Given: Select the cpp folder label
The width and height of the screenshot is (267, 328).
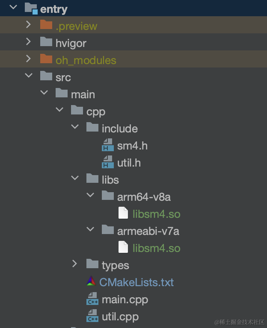Looking at the screenshot, I should pos(96,111).
